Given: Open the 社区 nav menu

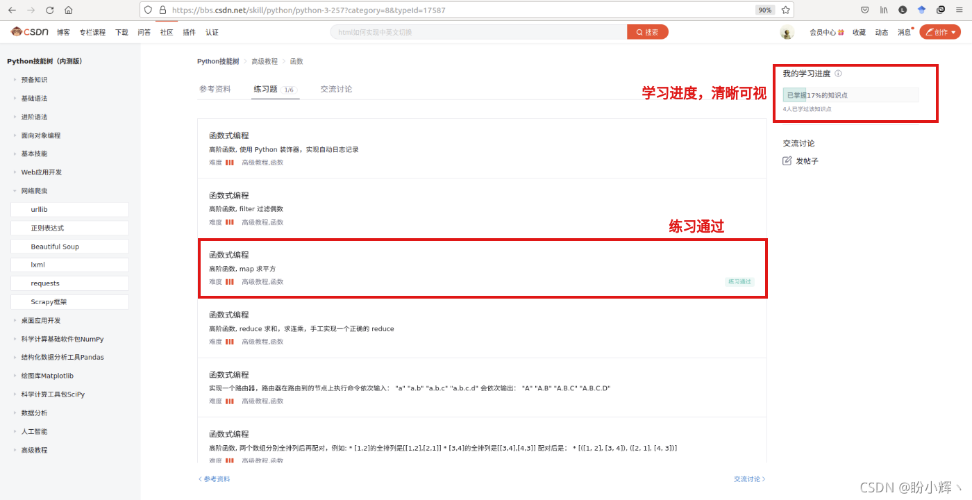Looking at the screenshot, I should pos(167,33).
